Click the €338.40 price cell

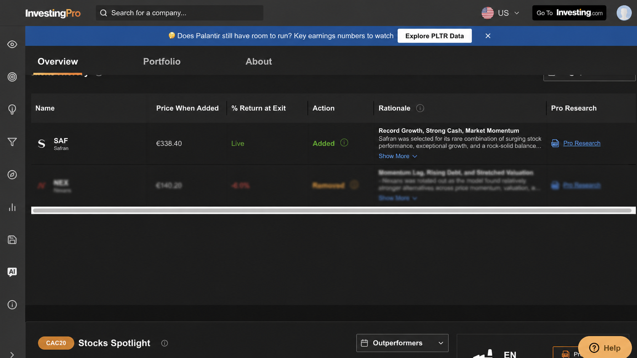(x=169, y=143)
